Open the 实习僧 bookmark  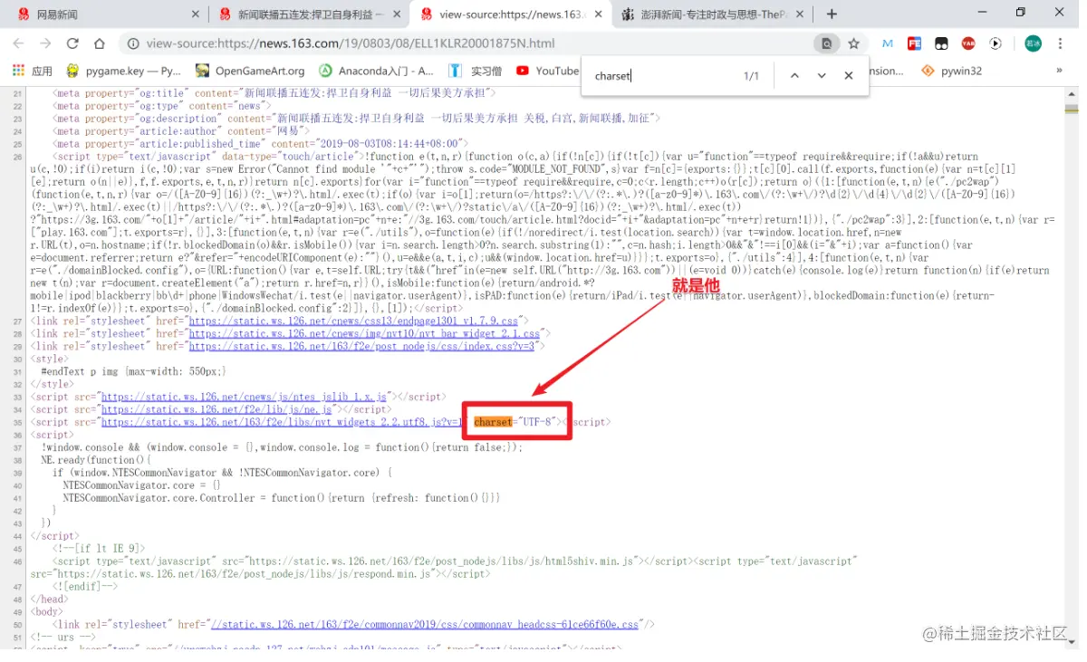476,71
